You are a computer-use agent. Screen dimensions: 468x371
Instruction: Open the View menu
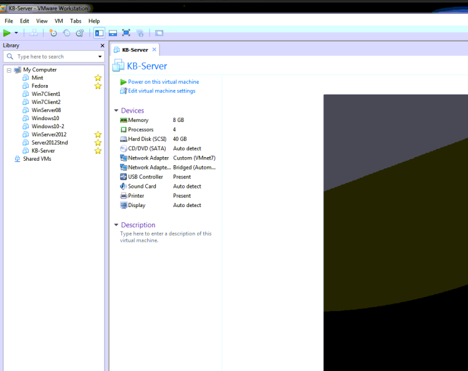(x=42, y=21)
